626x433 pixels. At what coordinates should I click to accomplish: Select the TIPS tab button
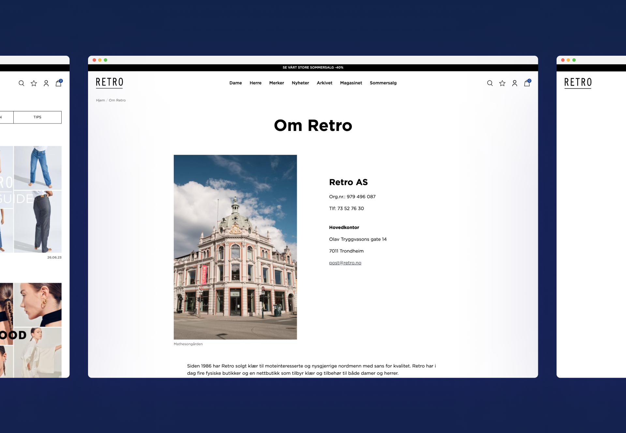tap(37, 117)
